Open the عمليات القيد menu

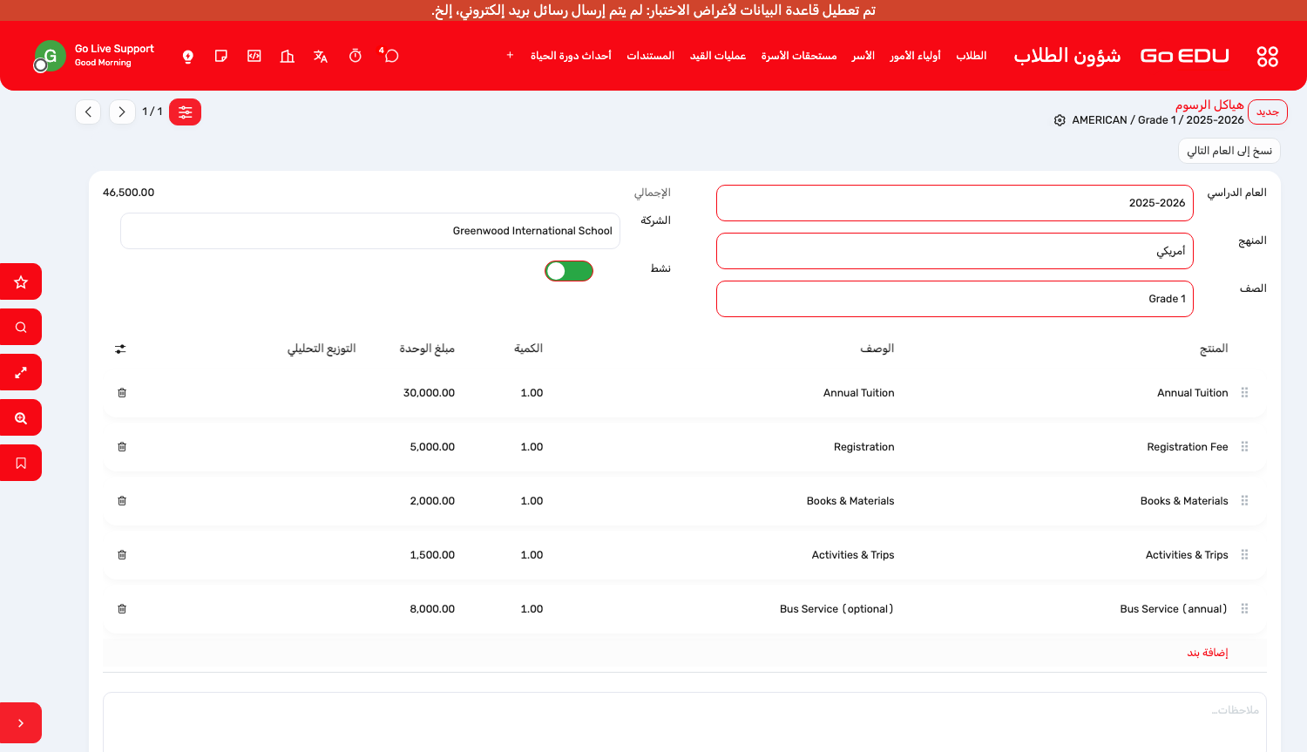tap(718, 56)
